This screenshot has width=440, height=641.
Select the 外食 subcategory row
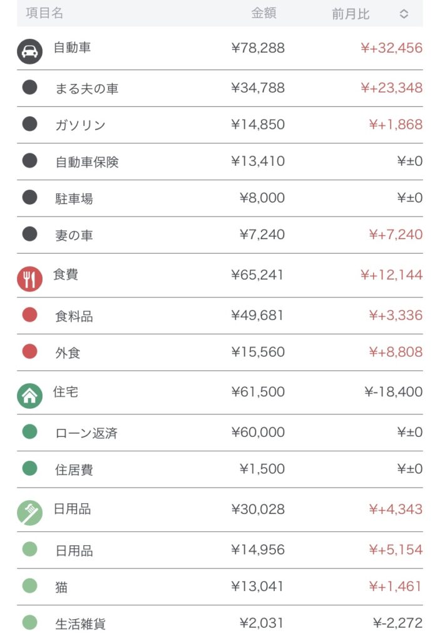coord(68,353)
